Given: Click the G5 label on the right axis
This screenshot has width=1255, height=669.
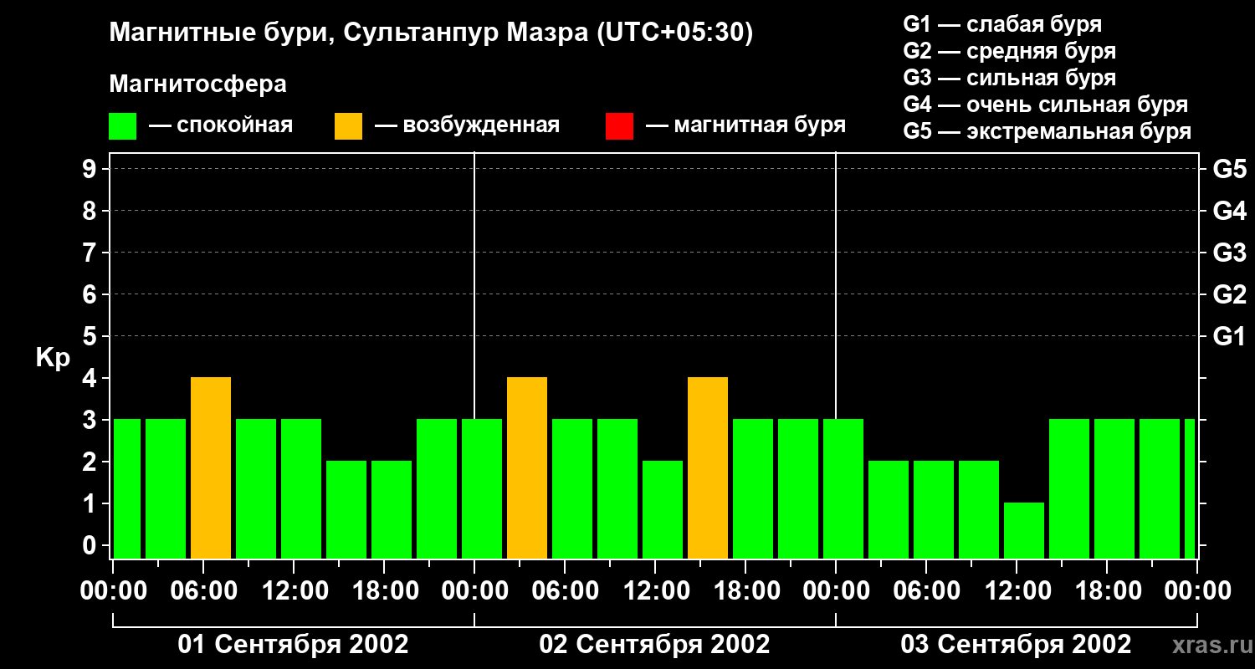Looking at the screenshot, I should click(x=1230, y=169).
